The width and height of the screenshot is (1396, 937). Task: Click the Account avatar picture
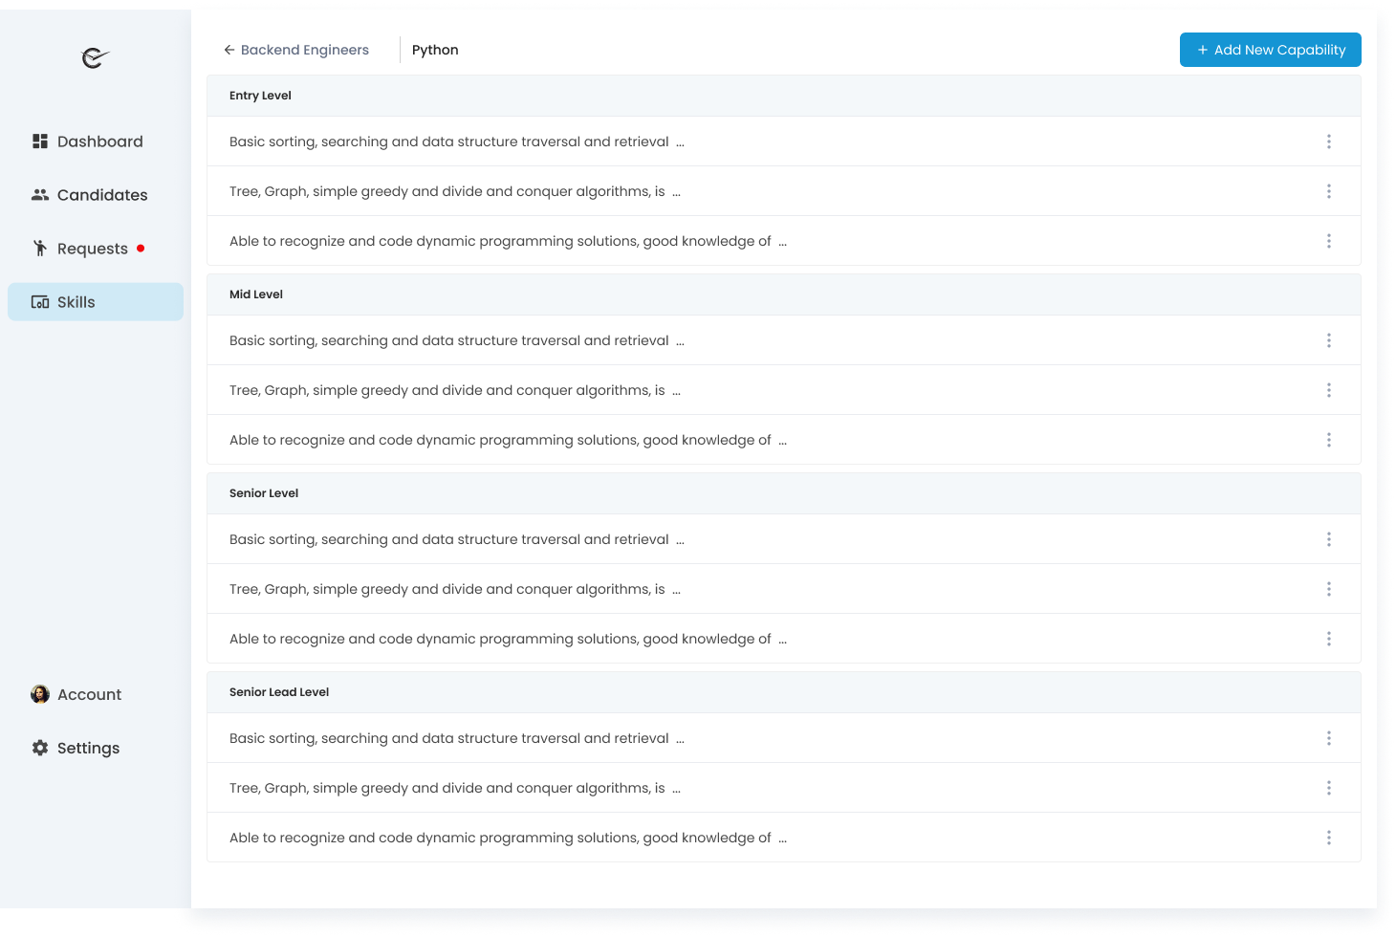[39, 694]
